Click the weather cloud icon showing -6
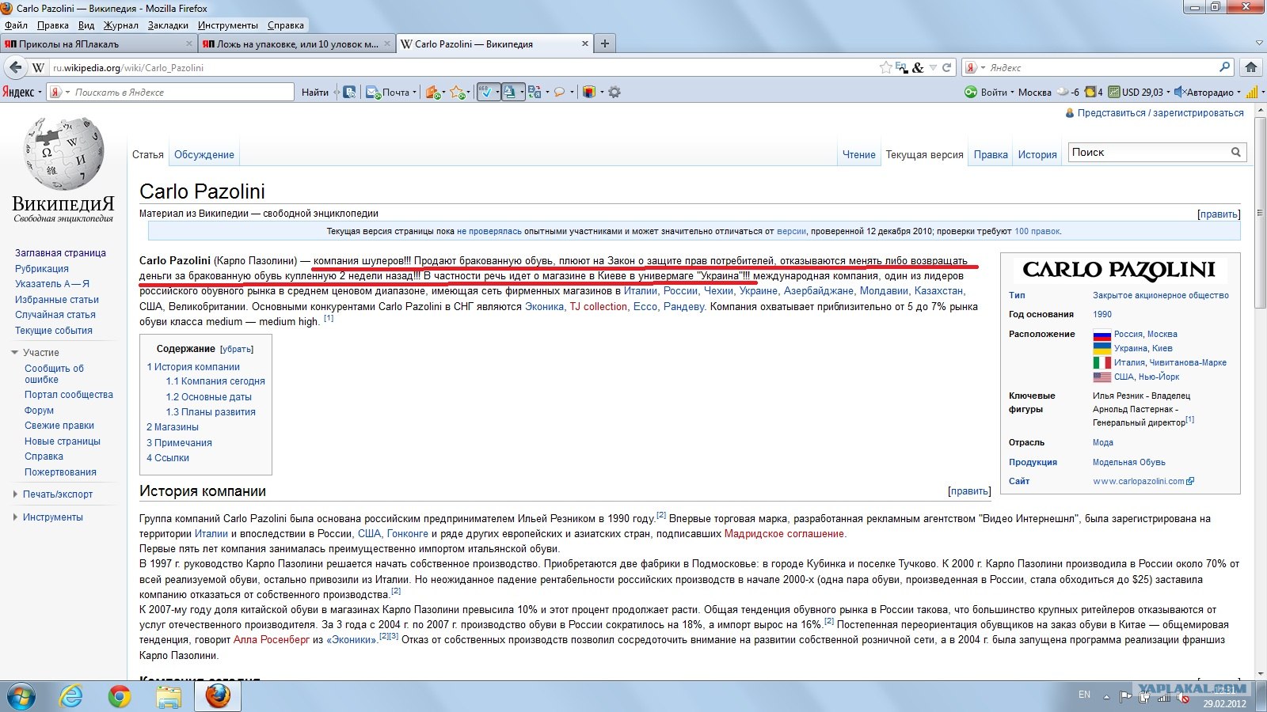 tap(1063, 92)
